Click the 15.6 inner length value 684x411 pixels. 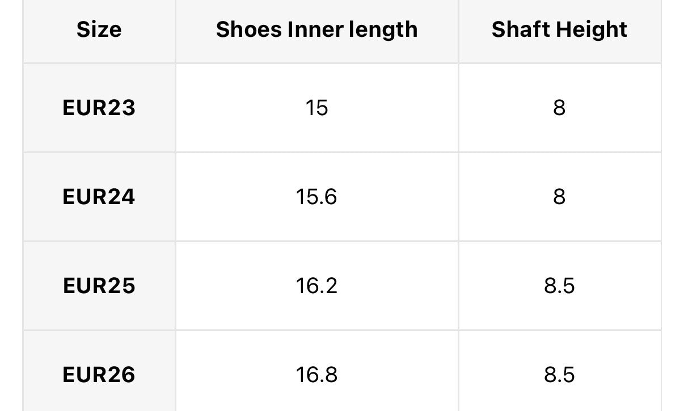tap(316, 197)
